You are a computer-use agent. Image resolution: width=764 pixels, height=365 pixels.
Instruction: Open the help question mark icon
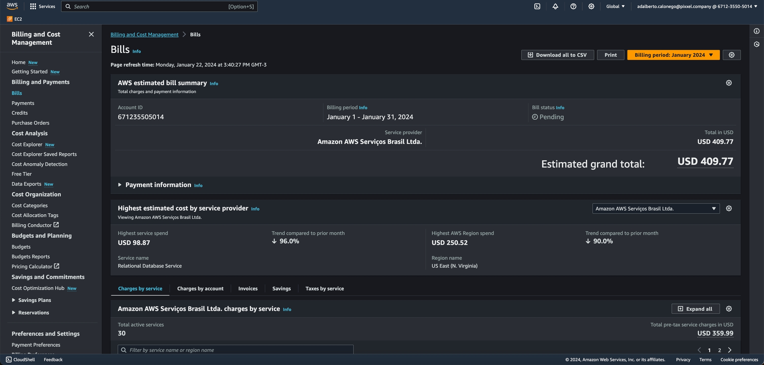click(573, 6)
